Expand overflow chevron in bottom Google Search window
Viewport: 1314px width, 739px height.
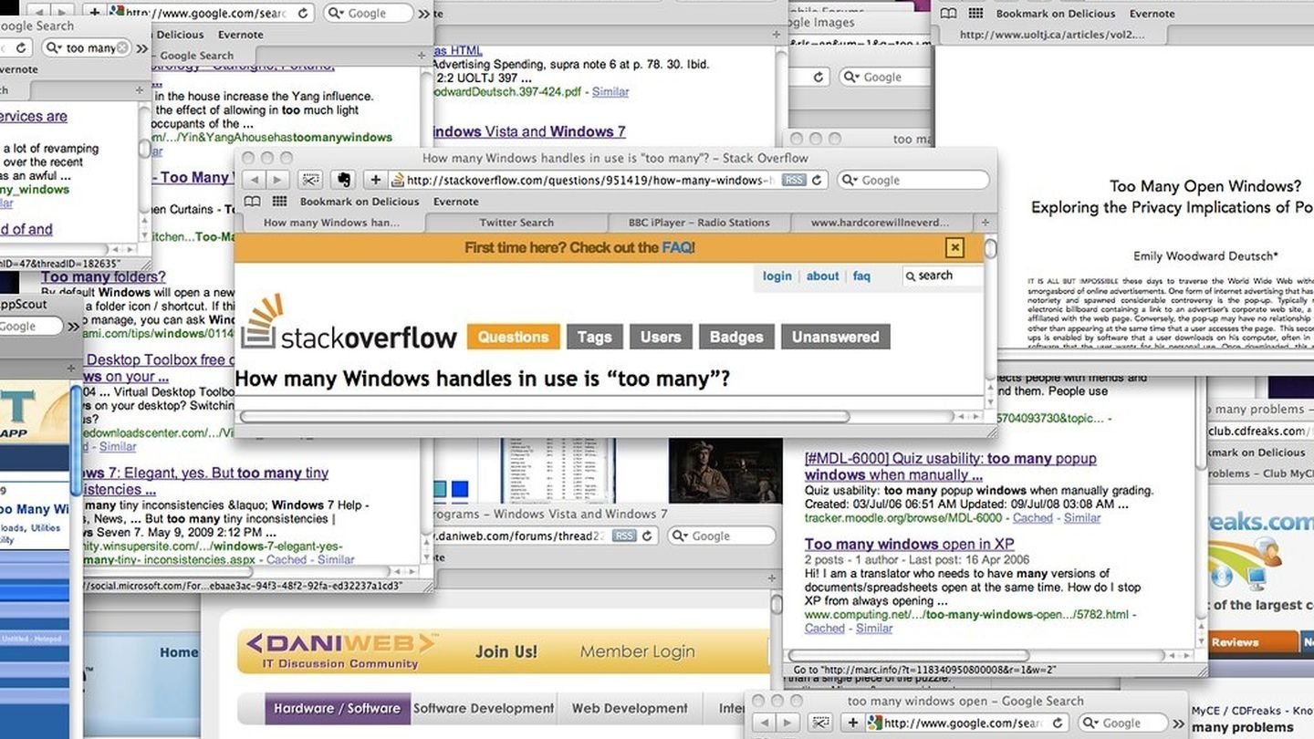[x=1177, y=723]
